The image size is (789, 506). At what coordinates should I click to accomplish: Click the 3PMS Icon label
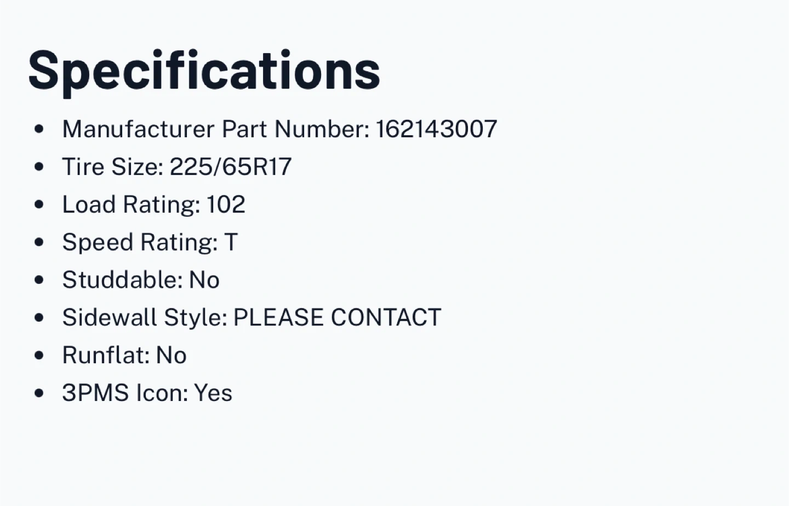125,393
